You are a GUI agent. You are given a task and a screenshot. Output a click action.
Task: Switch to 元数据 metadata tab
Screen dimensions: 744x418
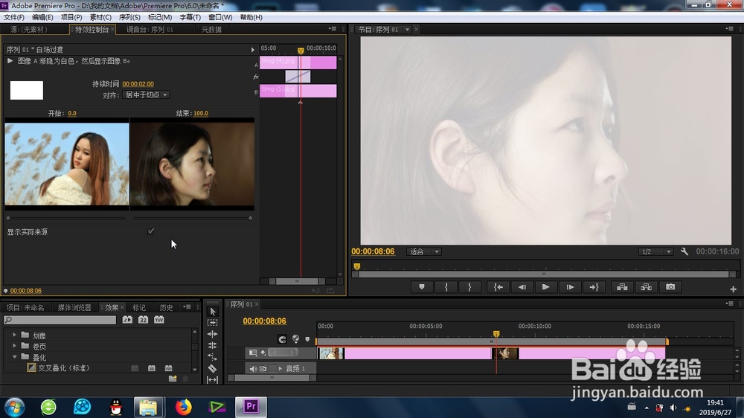(x=211, y=30)
